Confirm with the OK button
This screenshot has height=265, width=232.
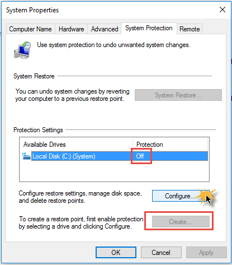pos(116,253)
